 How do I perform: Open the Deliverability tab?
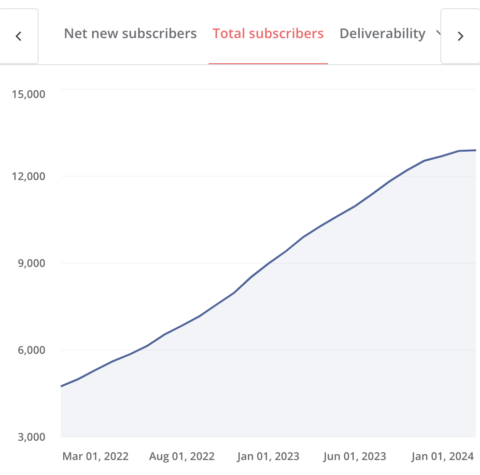(x=382, y=34)
